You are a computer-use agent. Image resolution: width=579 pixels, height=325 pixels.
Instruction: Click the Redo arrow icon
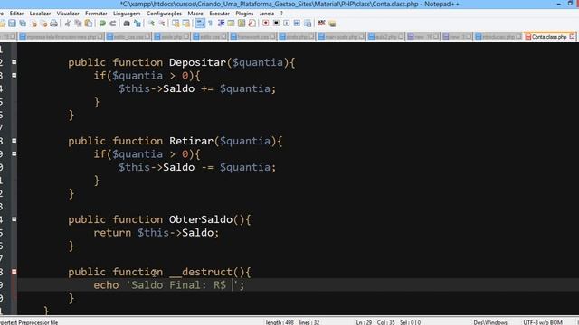coord(112,23)
